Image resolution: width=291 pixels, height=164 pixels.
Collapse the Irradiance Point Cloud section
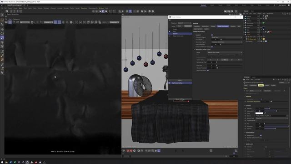(x=195, y=50)
